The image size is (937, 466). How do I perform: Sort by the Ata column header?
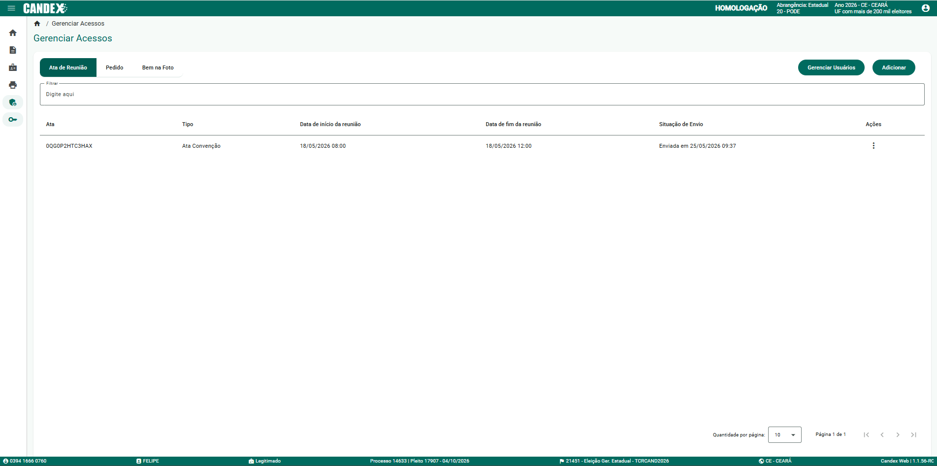click(50, 124)
